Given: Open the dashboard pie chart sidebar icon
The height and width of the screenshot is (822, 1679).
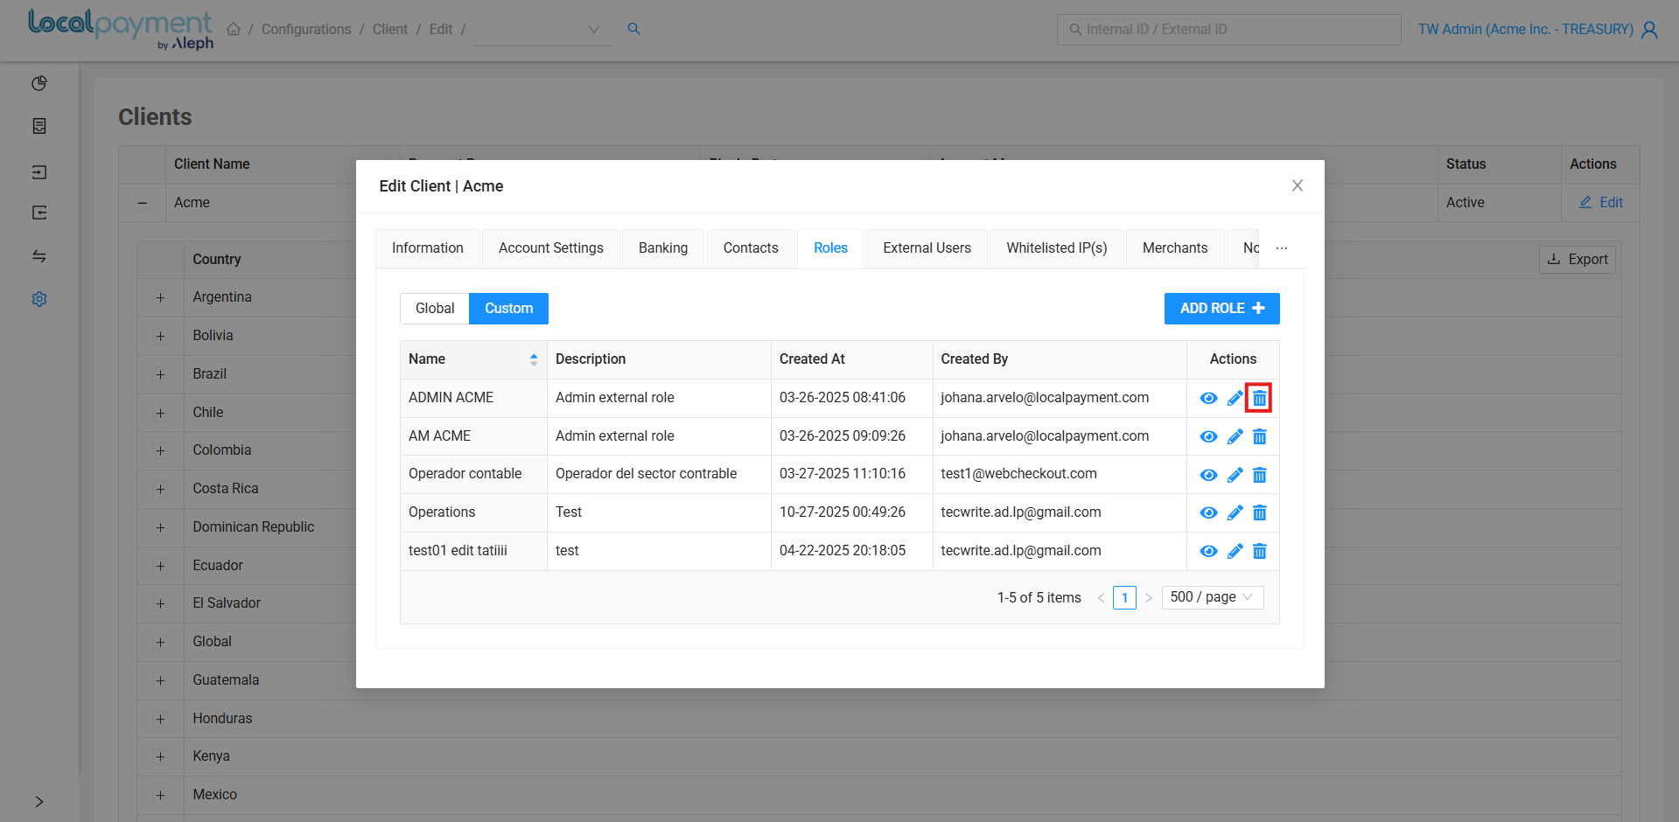Looking at the screenshot, I should 39,83.
